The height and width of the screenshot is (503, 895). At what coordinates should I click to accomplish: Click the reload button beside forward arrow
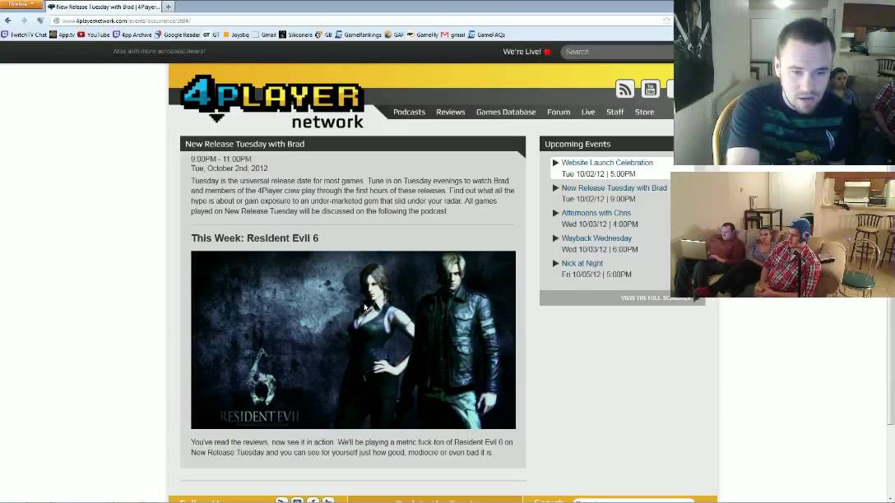(40, 21)
